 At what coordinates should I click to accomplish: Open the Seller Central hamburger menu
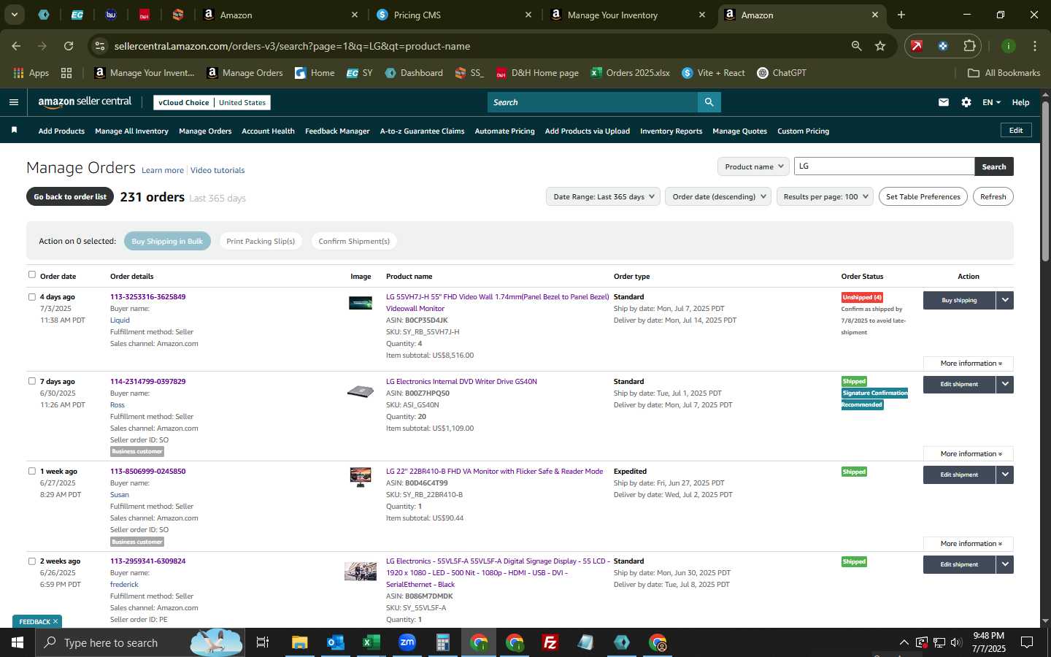[x=14, y=102]
